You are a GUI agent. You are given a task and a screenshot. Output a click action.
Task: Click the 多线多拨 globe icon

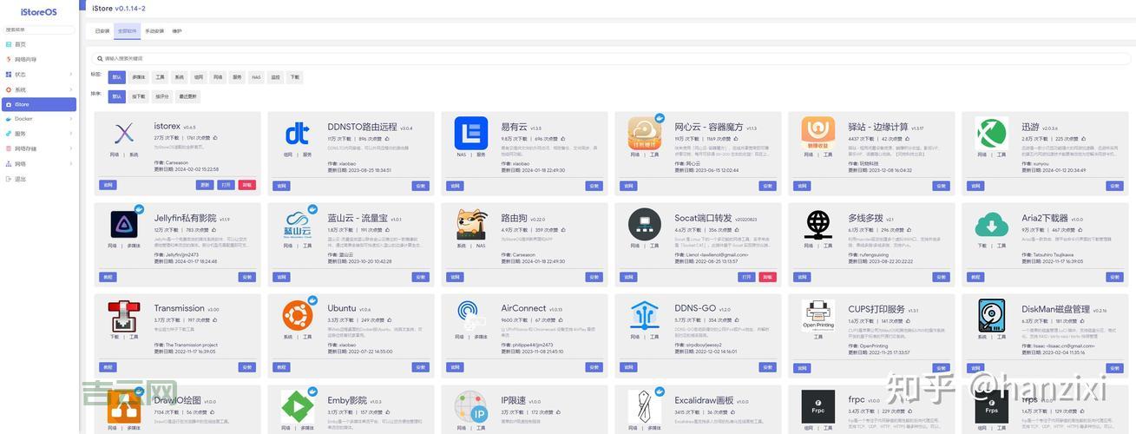coord(818,224)
